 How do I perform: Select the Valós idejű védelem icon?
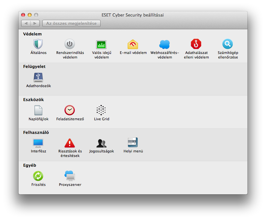coord(101,45)
